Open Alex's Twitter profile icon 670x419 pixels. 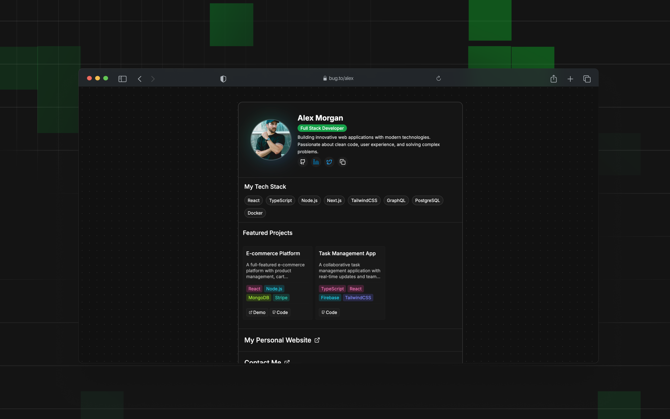point(329,162)
